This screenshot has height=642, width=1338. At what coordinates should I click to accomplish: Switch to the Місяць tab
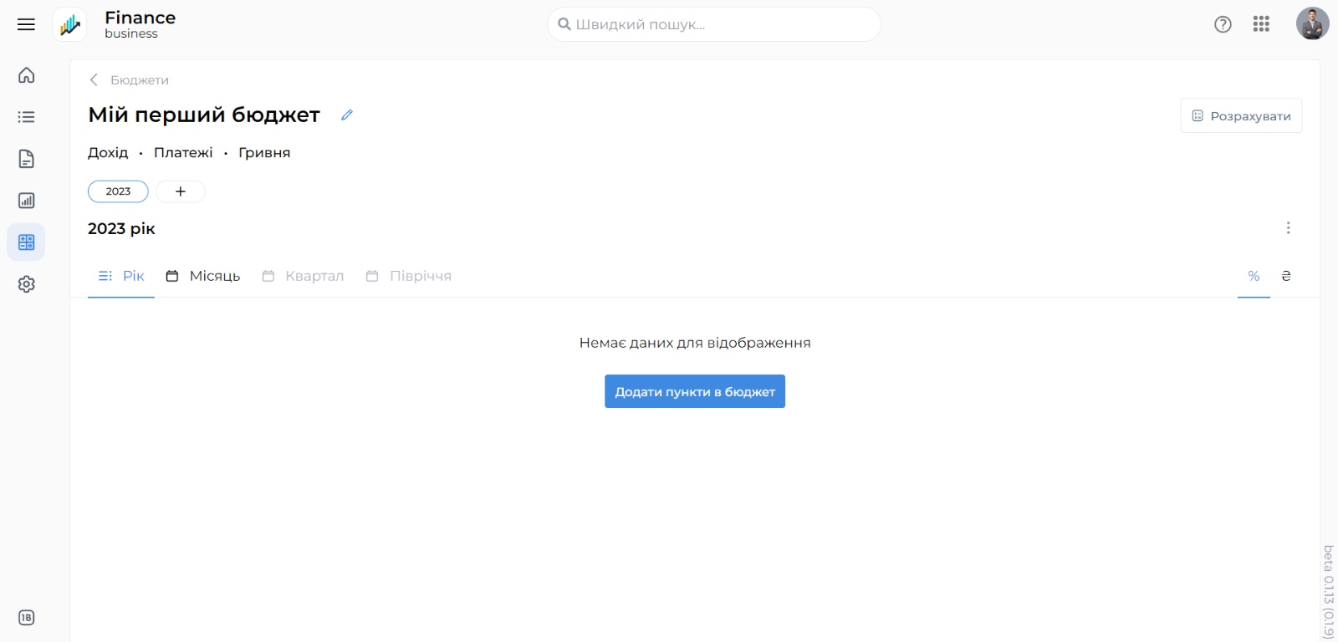point(203,276)
